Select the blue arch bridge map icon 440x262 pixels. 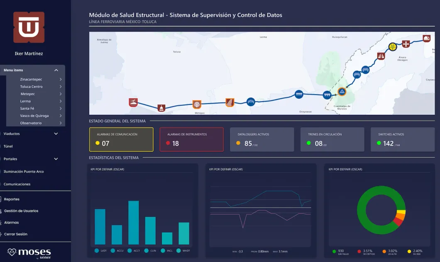click(x=251, y=102)
